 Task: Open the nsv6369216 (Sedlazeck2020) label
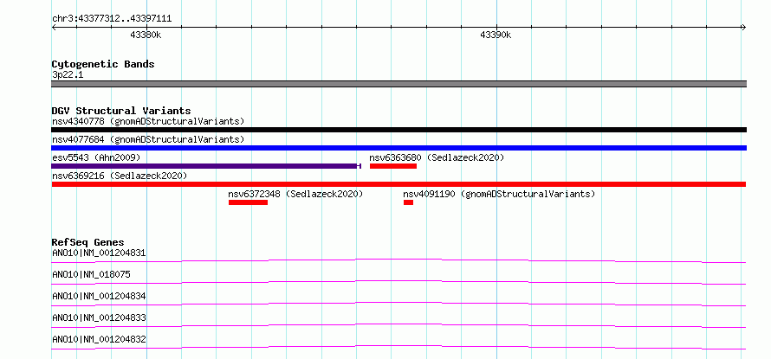120,176
